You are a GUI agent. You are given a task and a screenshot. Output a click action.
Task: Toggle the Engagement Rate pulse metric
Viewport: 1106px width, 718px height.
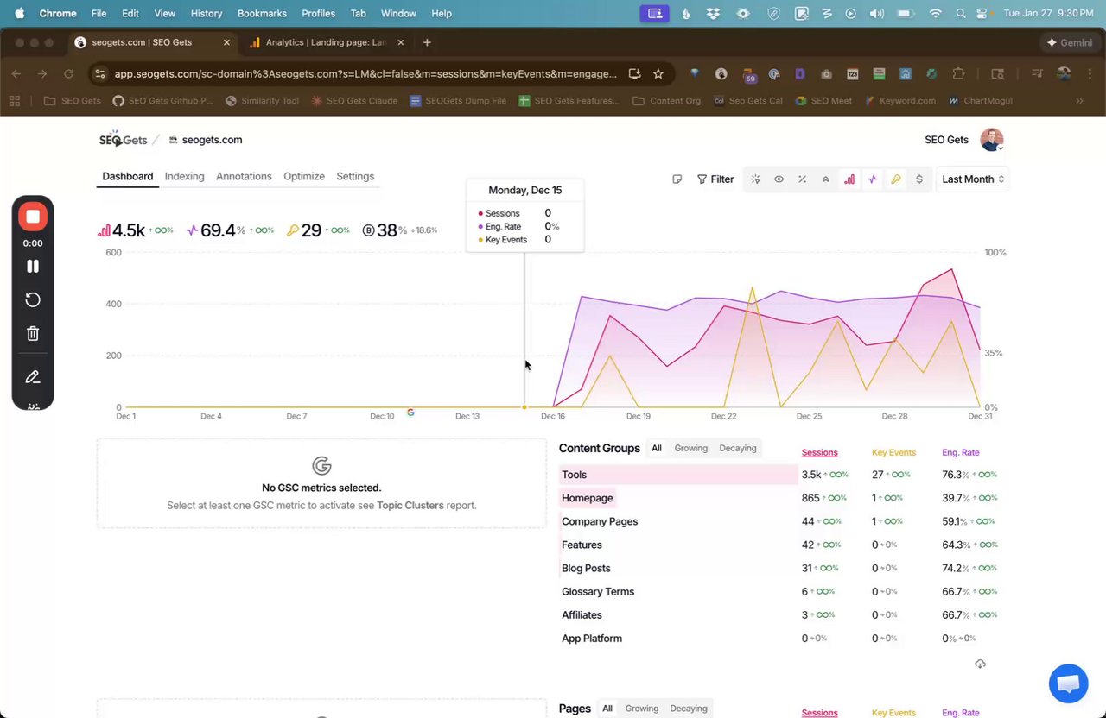(873, 179)
